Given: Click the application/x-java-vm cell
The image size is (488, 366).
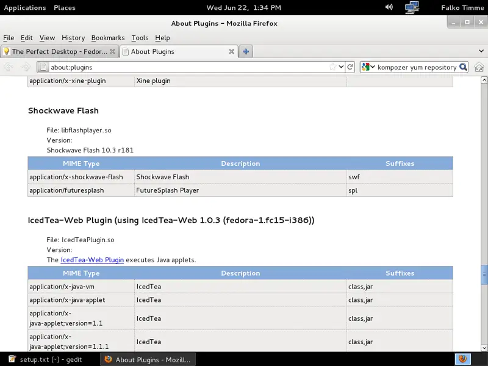Looking at the screenshot, I should 81,286.
